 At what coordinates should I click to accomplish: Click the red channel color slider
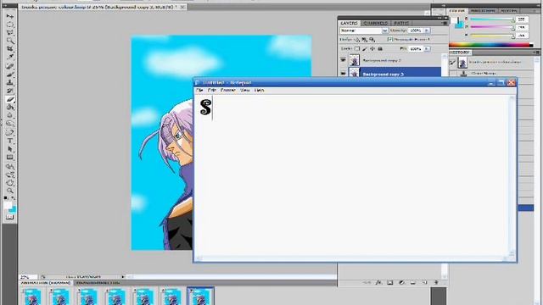(x=492, y=19)
